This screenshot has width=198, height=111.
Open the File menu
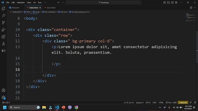7,2
